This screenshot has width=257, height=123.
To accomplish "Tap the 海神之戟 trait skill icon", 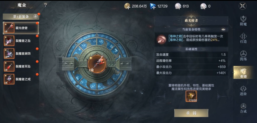I will tap(161, 39).
